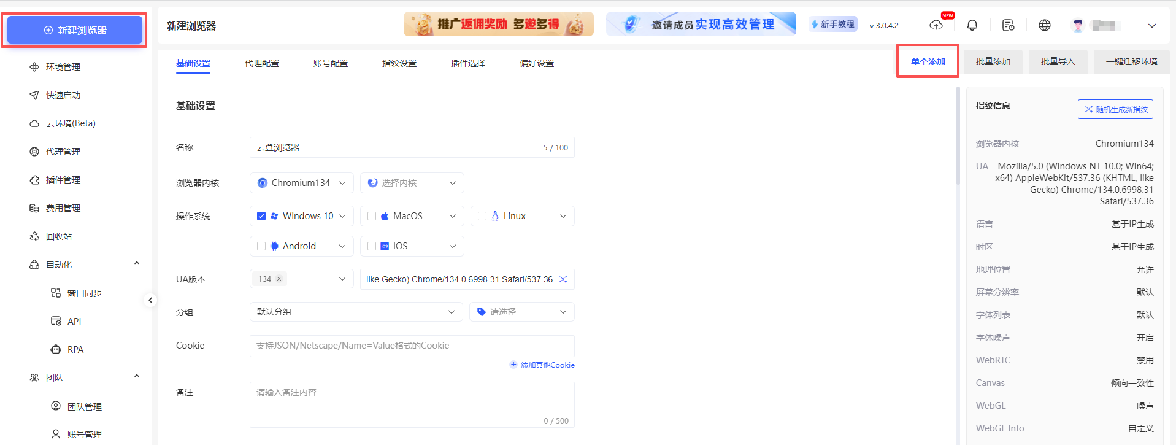Viewport: 1176px width, 445px height.
Task: Click the 一键迁移环境 button
Action: 1132,61
